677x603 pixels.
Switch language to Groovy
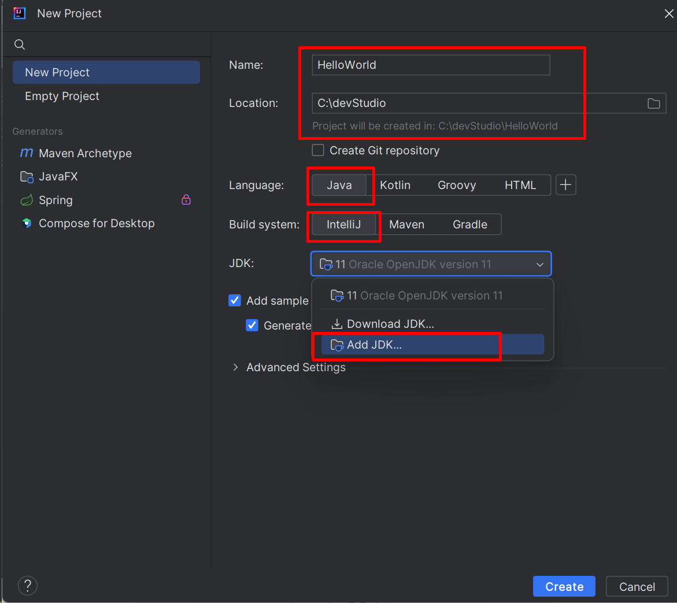click(x=457, y=185)
